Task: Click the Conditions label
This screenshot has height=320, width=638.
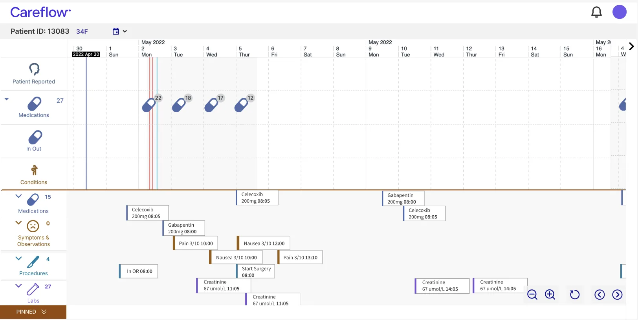Action: coord(34,182)
